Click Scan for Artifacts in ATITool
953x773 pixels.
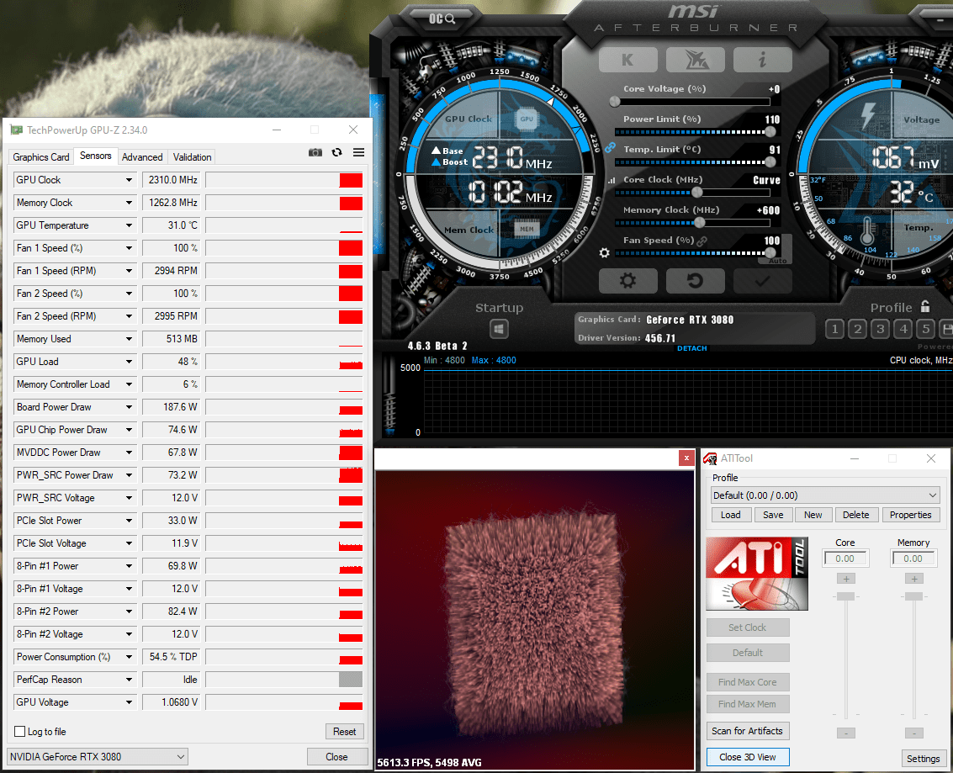(748, 731)
